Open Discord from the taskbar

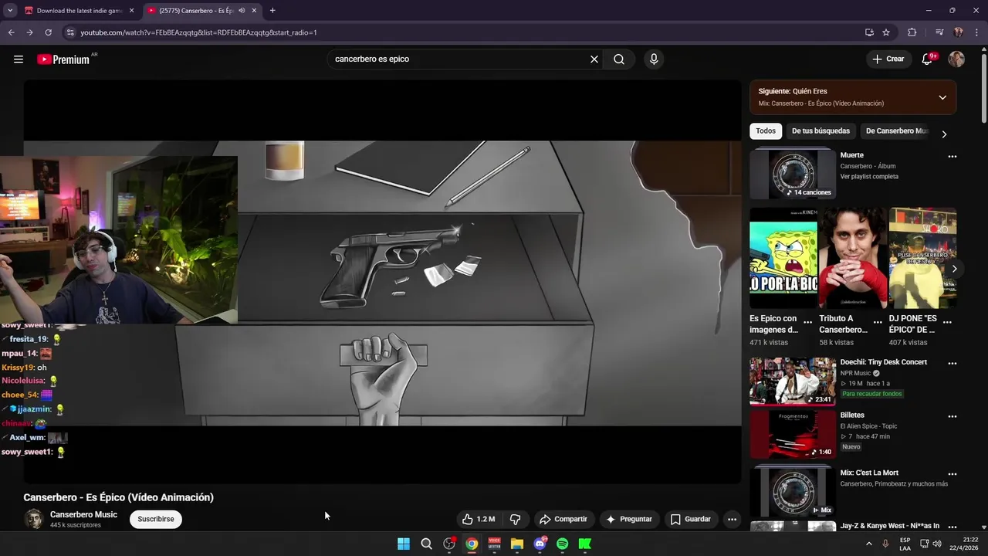[x=540, y=544]
